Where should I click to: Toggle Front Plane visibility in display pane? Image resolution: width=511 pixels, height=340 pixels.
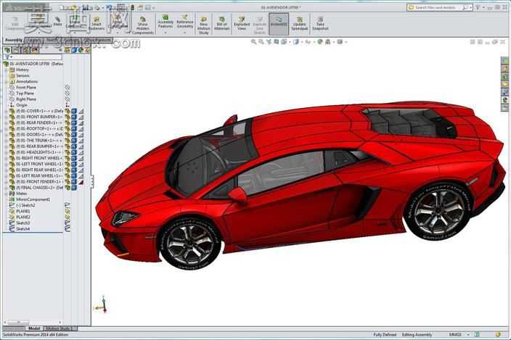[x=67, y=87]
